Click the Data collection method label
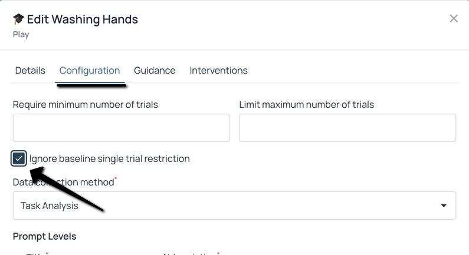Screen dimensions: 469x255 (x=63, y=182)
